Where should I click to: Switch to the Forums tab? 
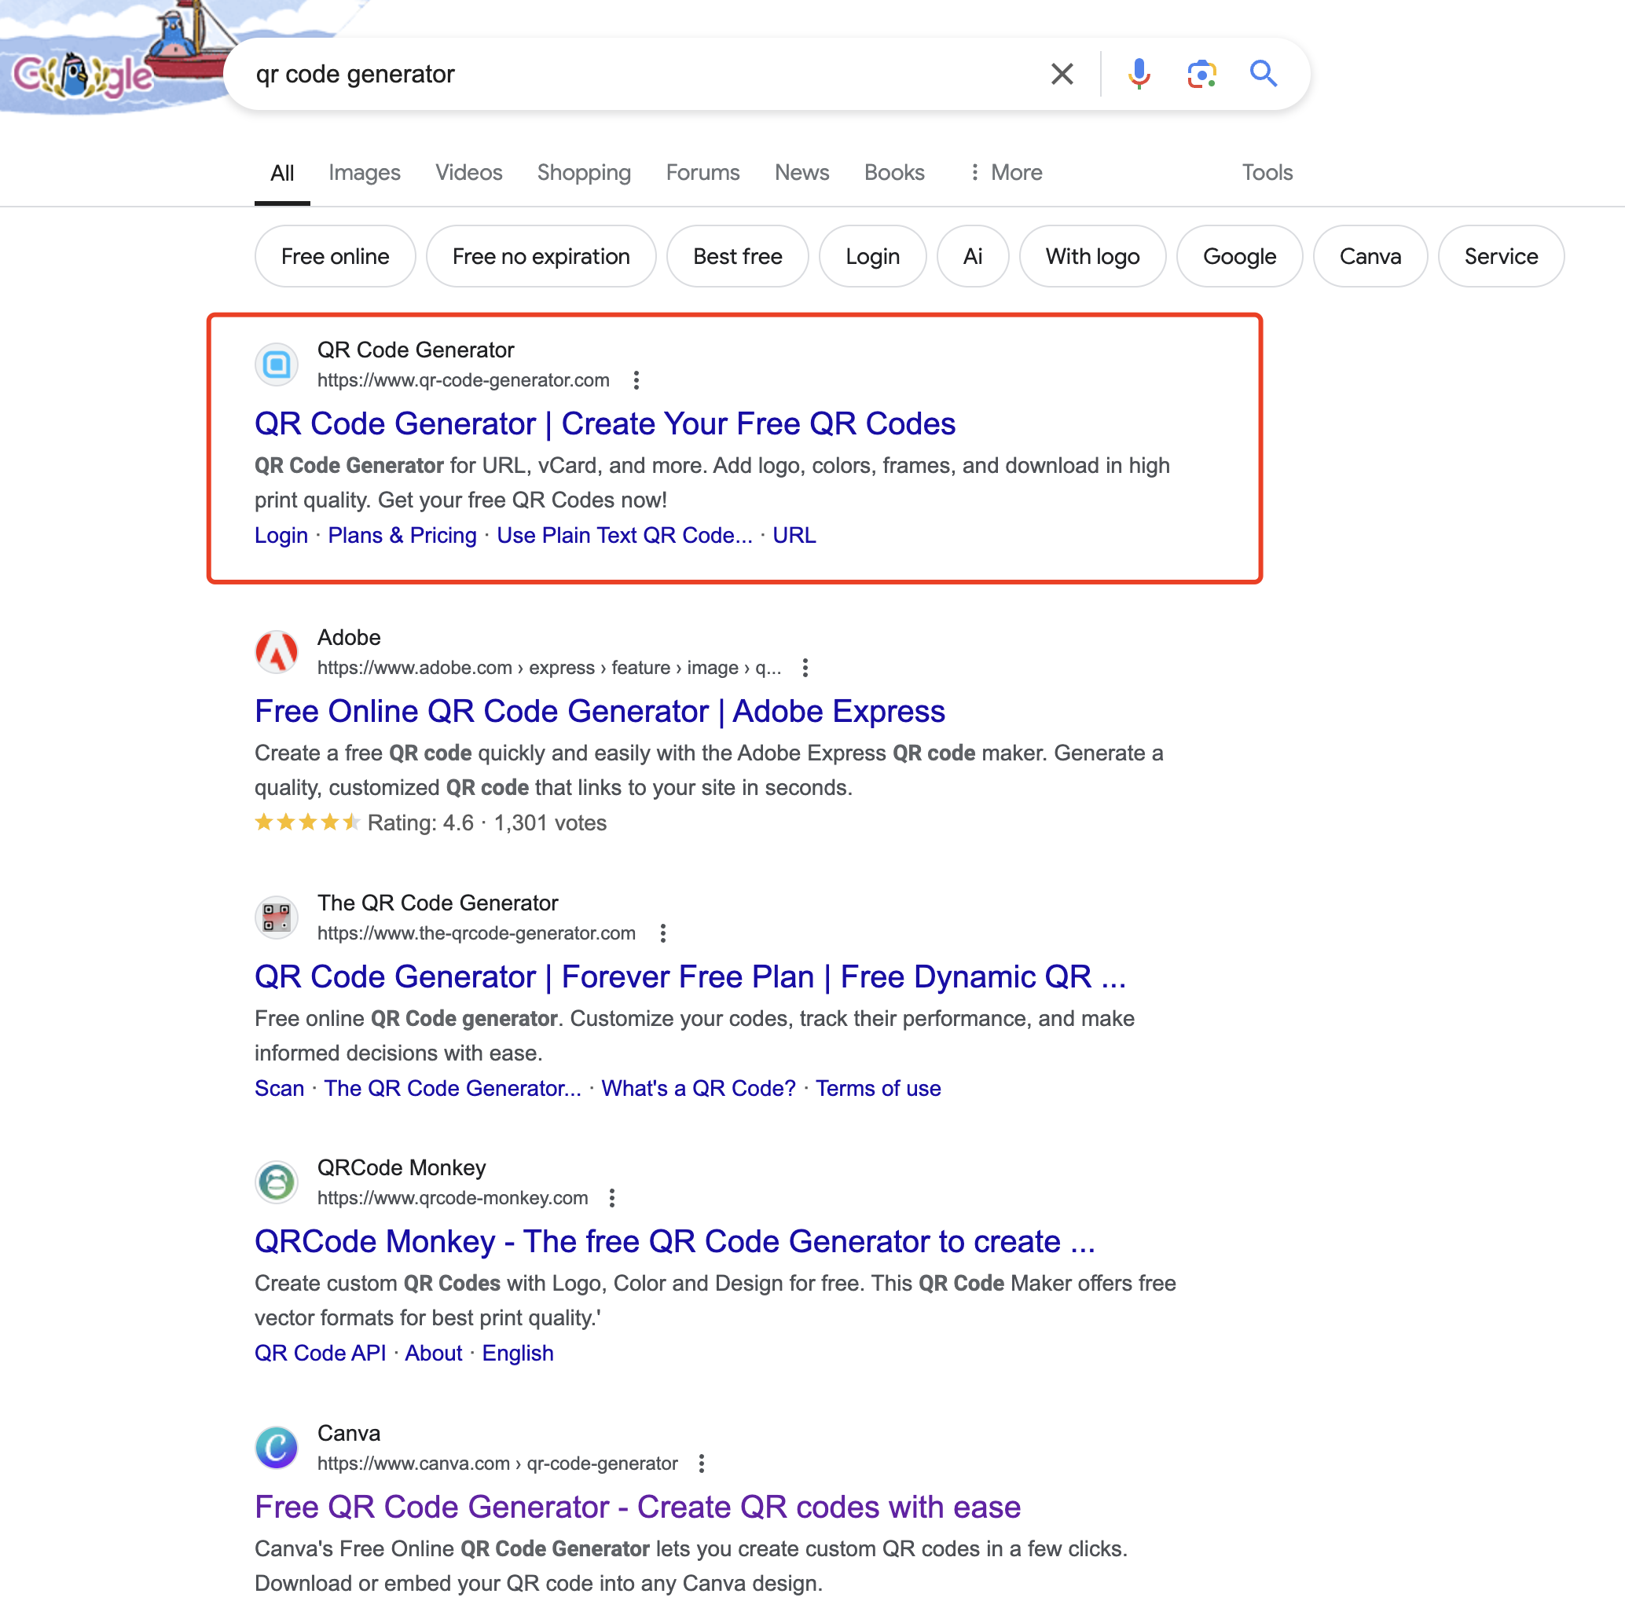click(x=702, y=172)
